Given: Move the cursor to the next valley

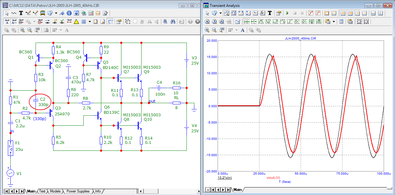Looking at the screenshot, I should coord(268,22).
